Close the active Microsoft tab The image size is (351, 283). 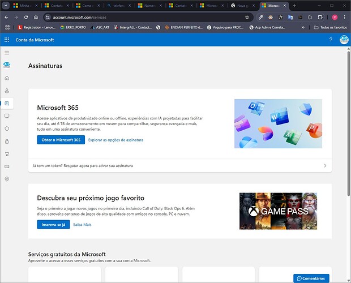(x=285, y=6)
